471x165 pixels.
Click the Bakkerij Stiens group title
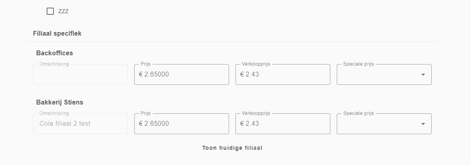click(59, 103)
